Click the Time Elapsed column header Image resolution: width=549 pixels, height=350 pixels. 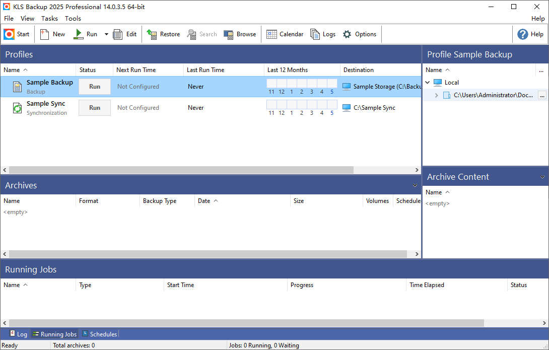[x=456, y=285]
